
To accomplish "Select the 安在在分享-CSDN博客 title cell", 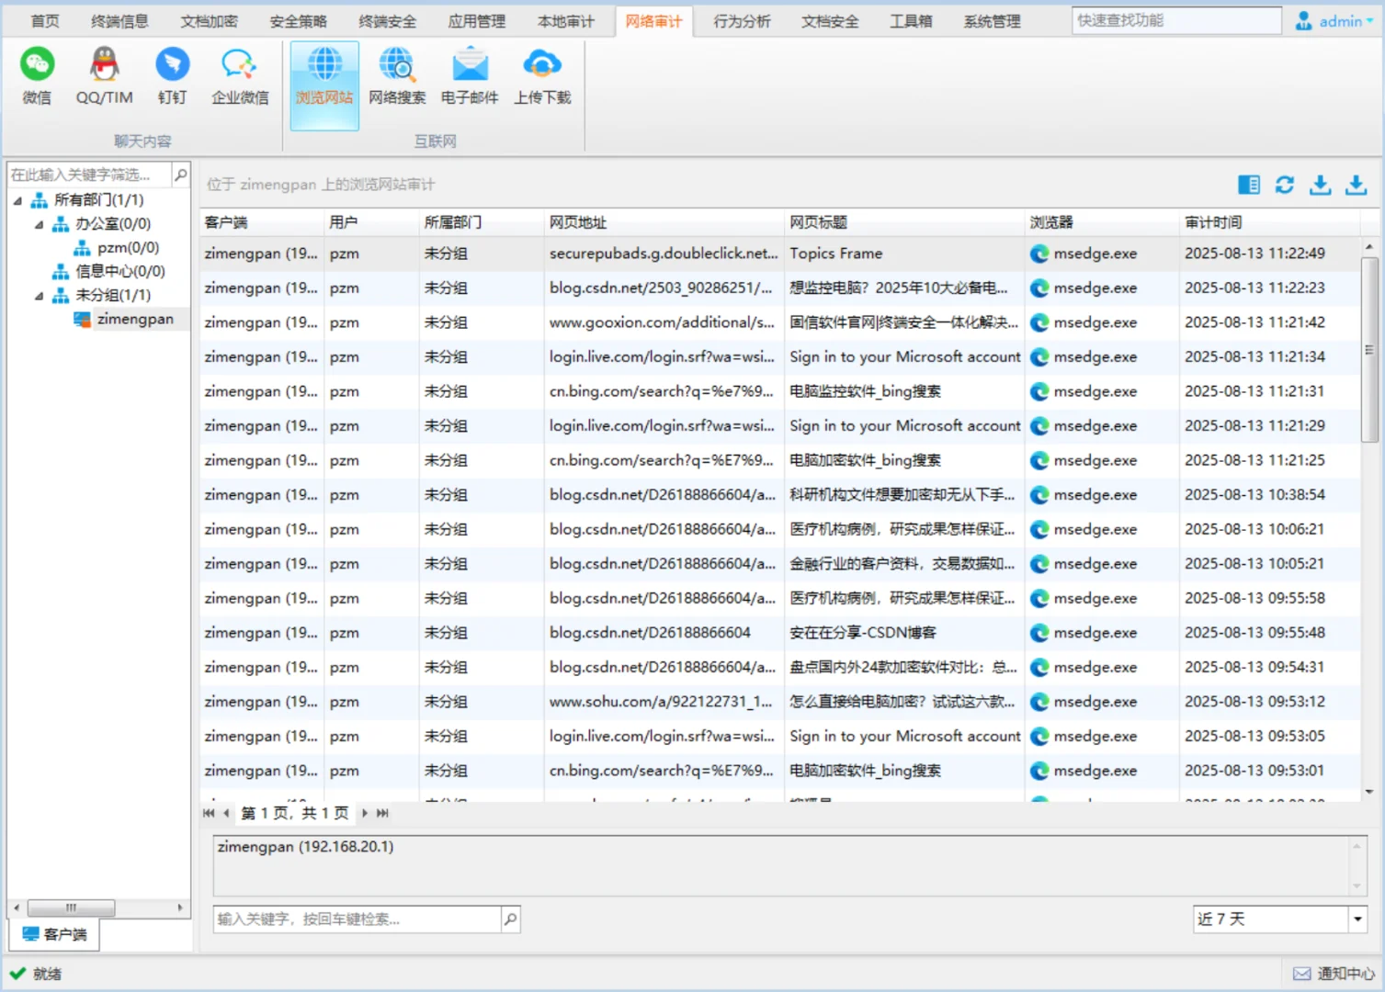I will click(904, 633).
